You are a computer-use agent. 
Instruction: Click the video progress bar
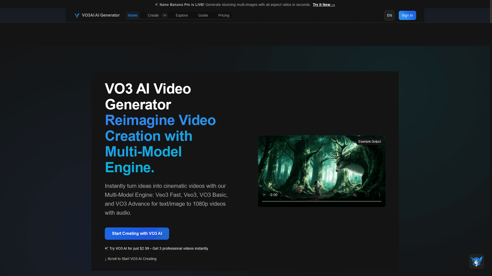coord(322,202)
